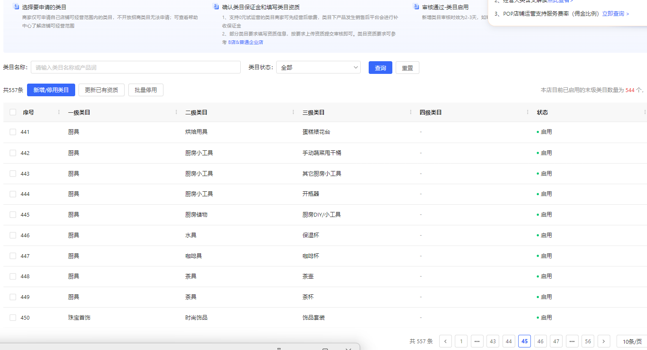647x350 pixels.
Task: Click the 新增/停用类目 button
Action: click(51, 90)
